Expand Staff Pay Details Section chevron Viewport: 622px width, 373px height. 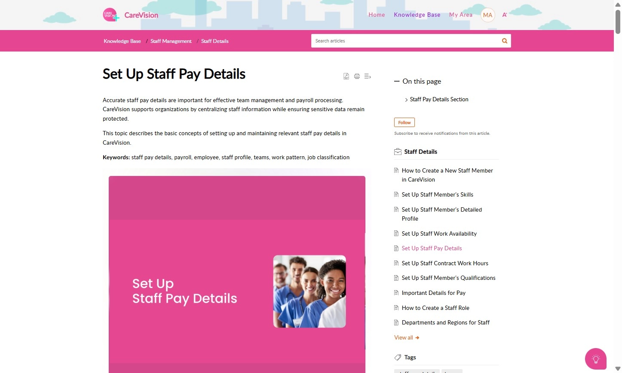click(406, 100)
